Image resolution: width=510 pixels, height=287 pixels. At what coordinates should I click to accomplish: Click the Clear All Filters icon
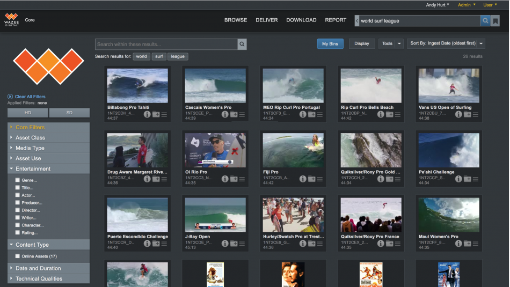pyautogui.click(x=10, y=97)
